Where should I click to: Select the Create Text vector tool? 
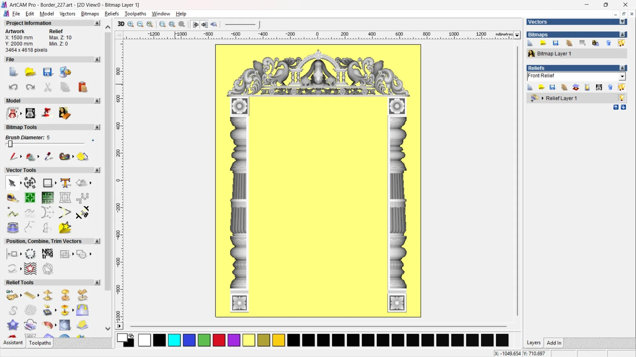(65, 183)
